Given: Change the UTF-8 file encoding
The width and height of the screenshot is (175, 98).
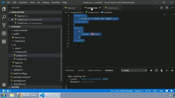Looking at the screenshot, I should (x=148, y=91).
